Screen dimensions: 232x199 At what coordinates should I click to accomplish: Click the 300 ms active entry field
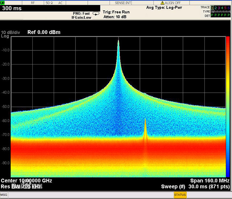pyautogui.click(x=50, y=8)
